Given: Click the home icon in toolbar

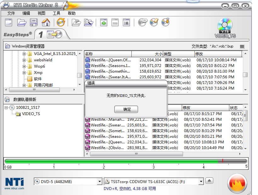Looking at the screenshot, I should [x=46, y=22].
